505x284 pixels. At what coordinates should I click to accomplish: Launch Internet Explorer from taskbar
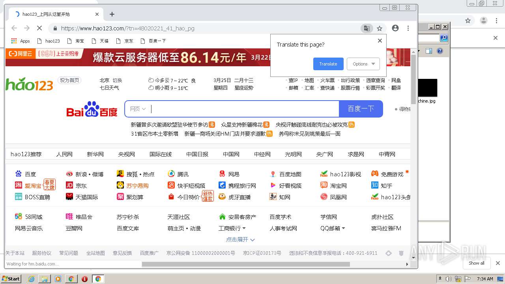32,279
